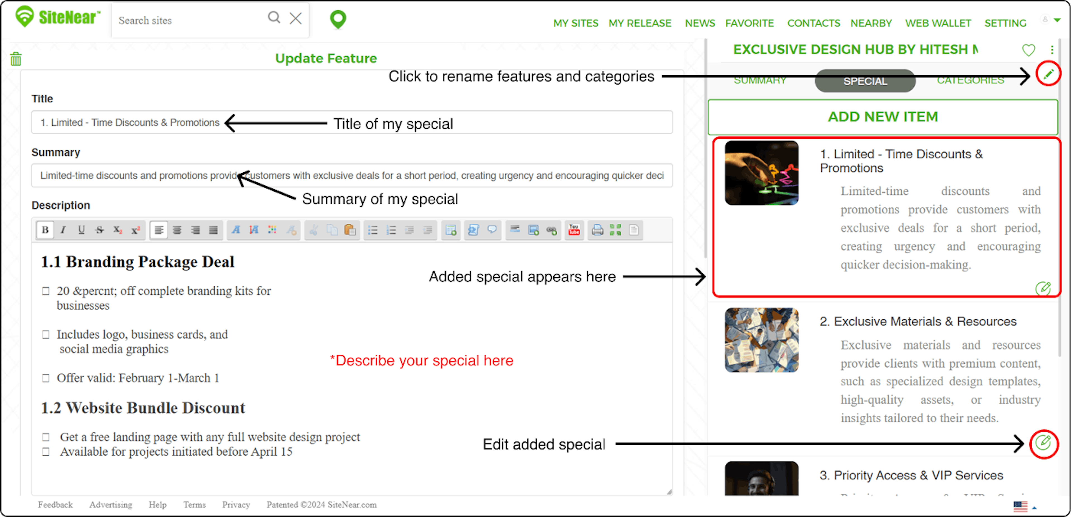The height and width of the screenshot is (517, 1071).
Task: Check 'Get a free landing page' checkbox
Action: (46, 437)
